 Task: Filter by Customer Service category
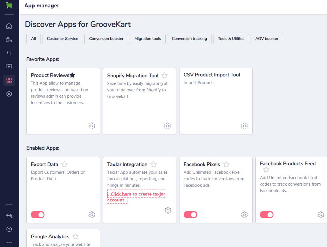click(63, 39)
